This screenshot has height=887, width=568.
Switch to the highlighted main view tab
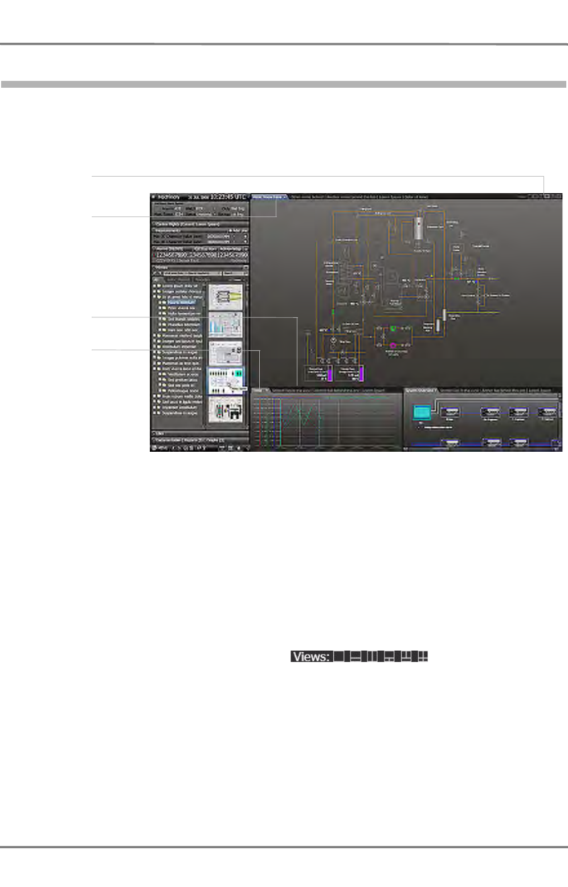click(268, 197)
